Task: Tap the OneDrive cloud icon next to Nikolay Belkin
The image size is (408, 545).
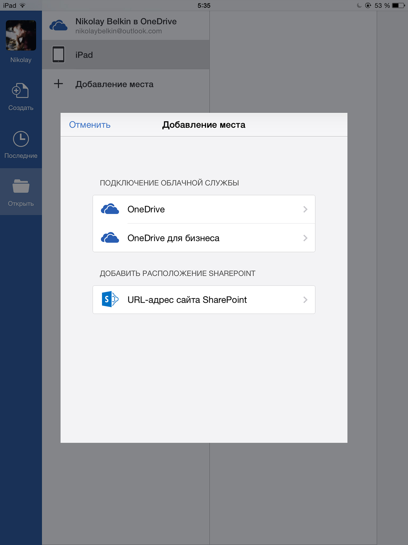Action: pyautogui.click(x=59, y=26)
